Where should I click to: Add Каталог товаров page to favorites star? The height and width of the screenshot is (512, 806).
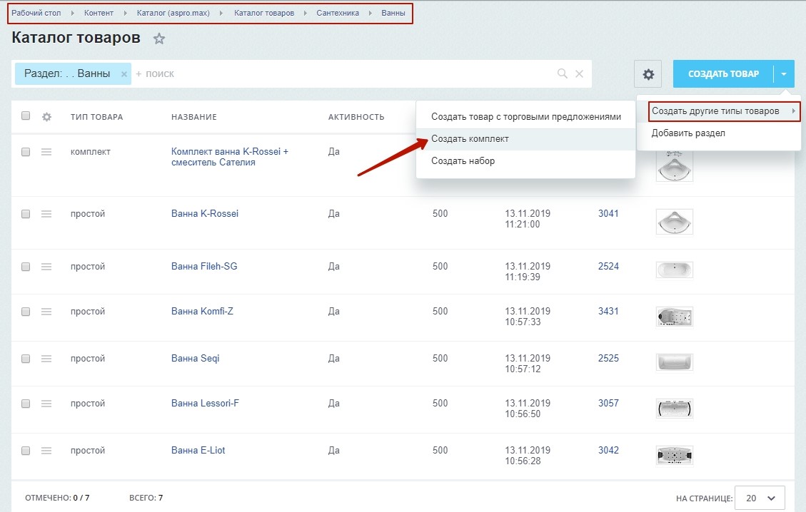(x=159, y=39)
